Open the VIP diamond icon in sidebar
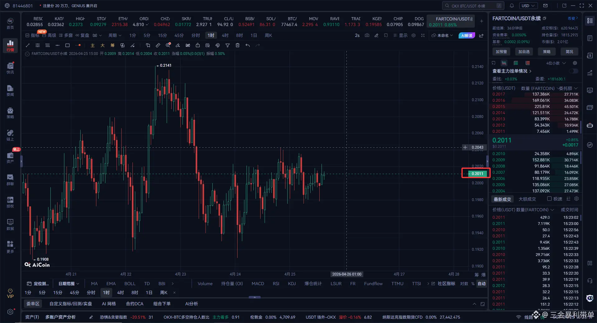Image resolution: width=597 pixels, height=323 pixels. tap(10, 293)
